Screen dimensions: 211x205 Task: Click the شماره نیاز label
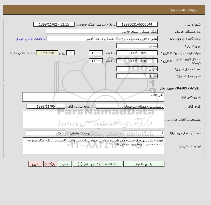pos(193,24)
